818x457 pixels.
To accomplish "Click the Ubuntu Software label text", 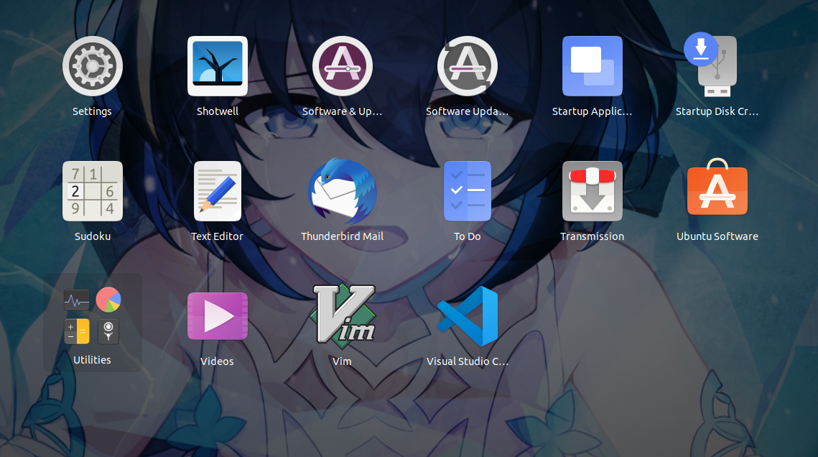I will [717, 236].
